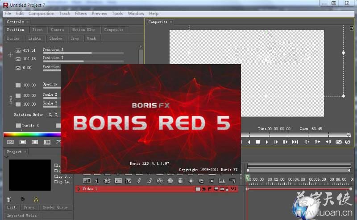Click the green timeline playhead marker
This screenshot has height=220, width=357.
tap(247, 178)
